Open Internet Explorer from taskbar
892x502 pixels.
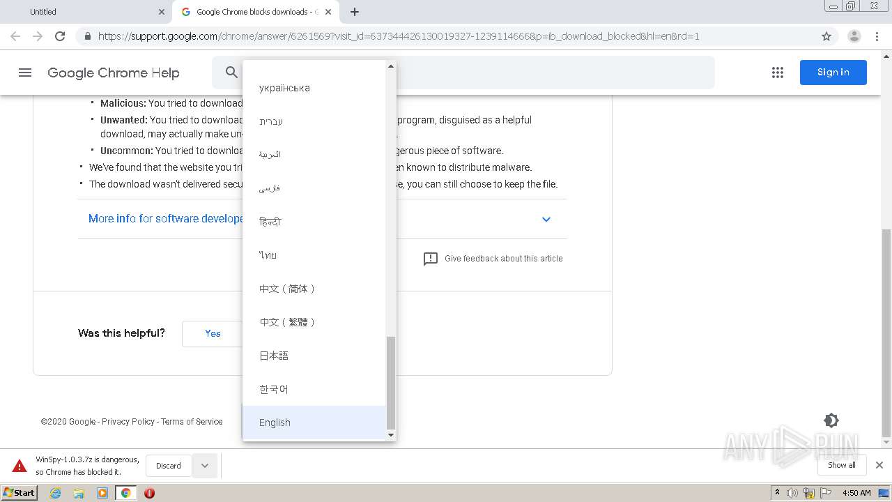(x=56, y=493)
